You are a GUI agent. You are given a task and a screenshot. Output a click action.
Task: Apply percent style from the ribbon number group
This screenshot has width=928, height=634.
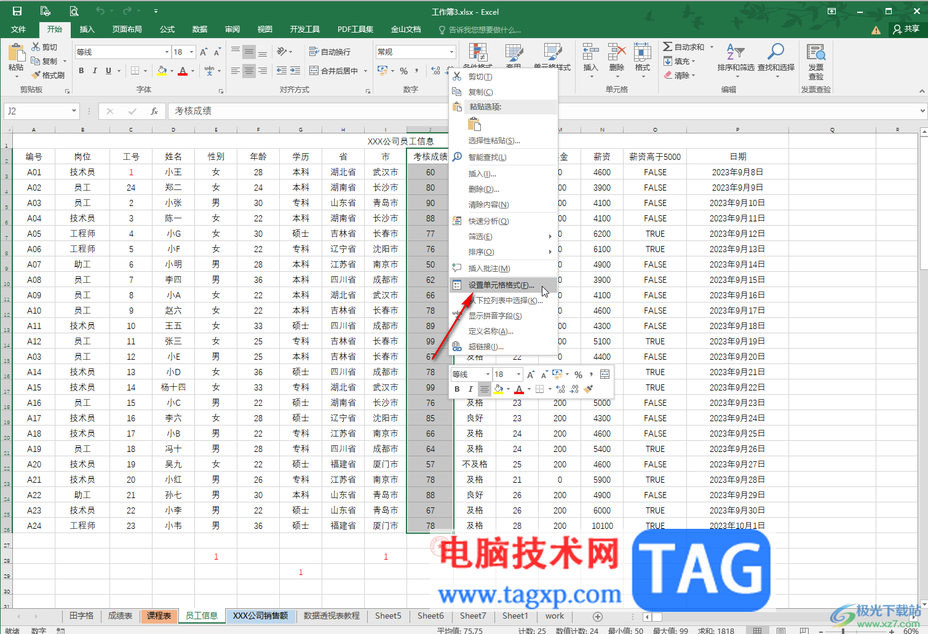pos(404,71)
